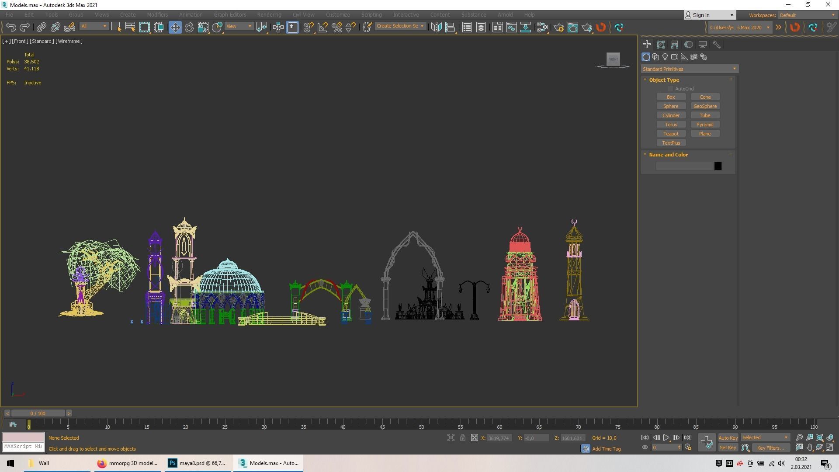The width and height of the screenshot is (839, 472).
Task: Toggle the 3D Snaps button
Action: pos(308,28)
